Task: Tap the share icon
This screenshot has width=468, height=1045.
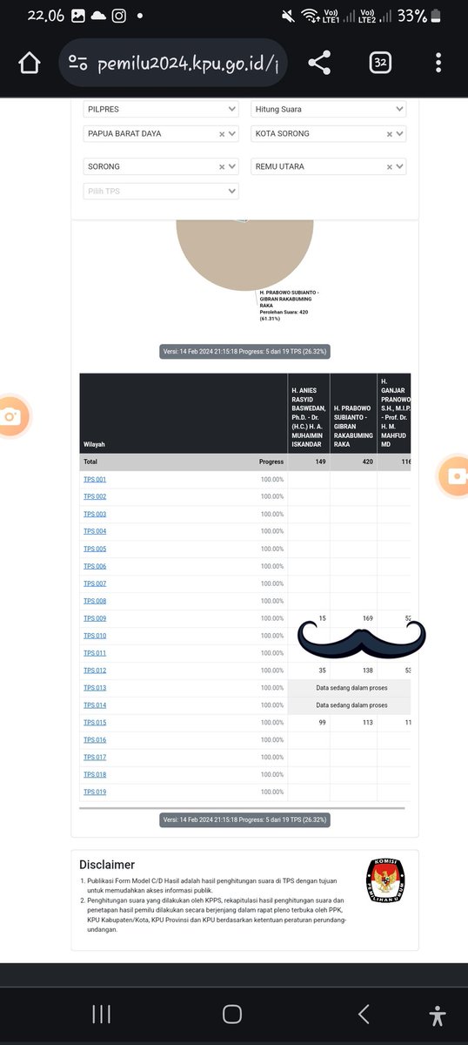Action: coord(319,63)
